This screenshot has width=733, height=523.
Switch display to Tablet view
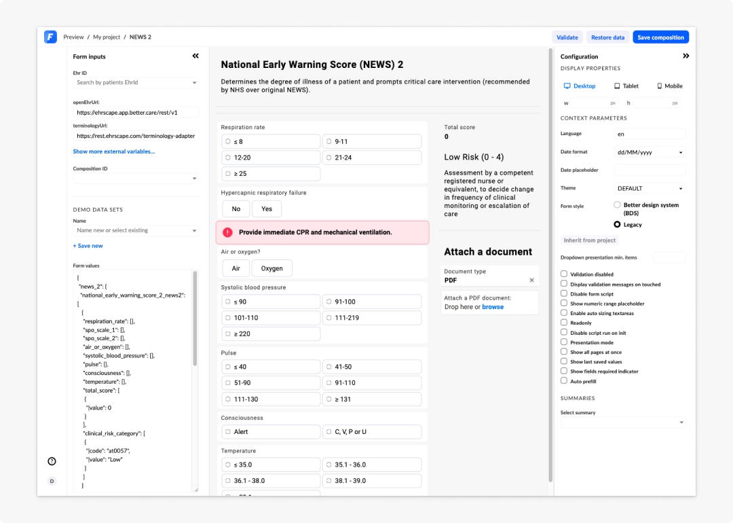click(x=626, y=86)
